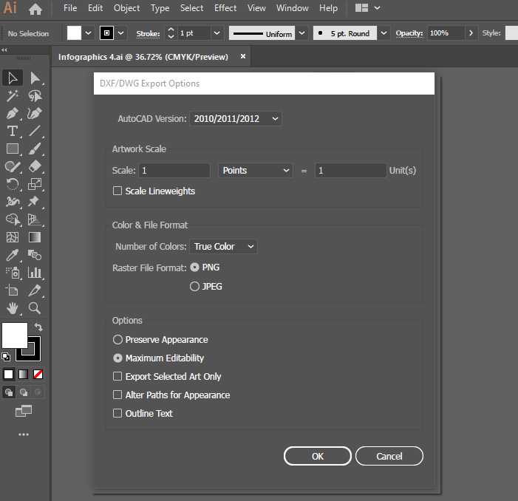
Task: Select the Symbol Sprayer tool
Action: click(13, 273)
